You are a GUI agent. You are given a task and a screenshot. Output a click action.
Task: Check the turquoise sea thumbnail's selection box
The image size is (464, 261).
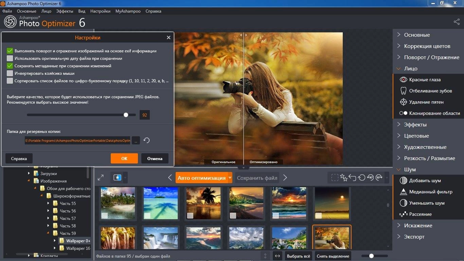click(x=147, y=215)
